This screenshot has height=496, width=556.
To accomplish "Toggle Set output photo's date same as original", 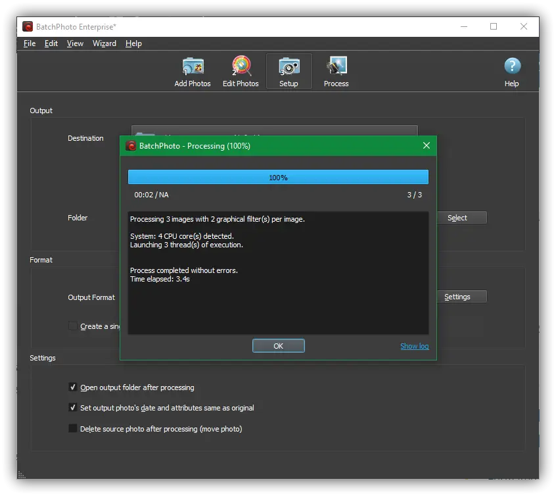I will tap(73, 408).
